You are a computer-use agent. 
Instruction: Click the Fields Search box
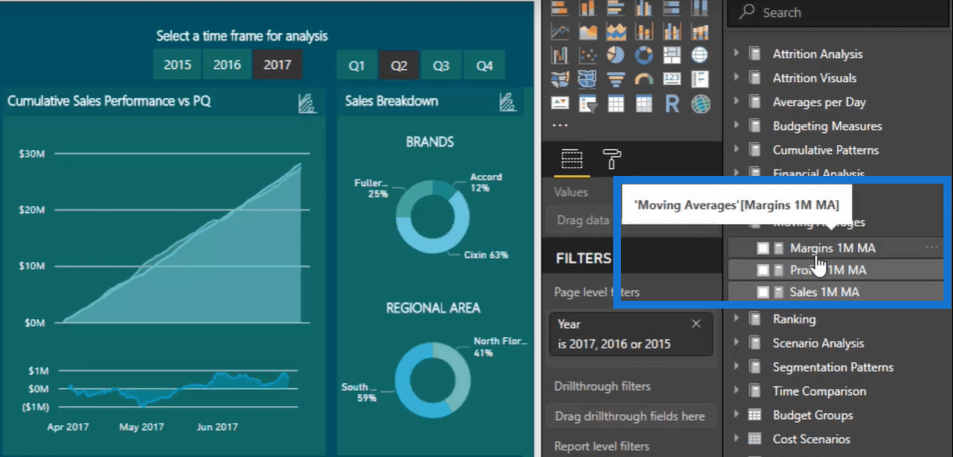(x=839, y=13)
